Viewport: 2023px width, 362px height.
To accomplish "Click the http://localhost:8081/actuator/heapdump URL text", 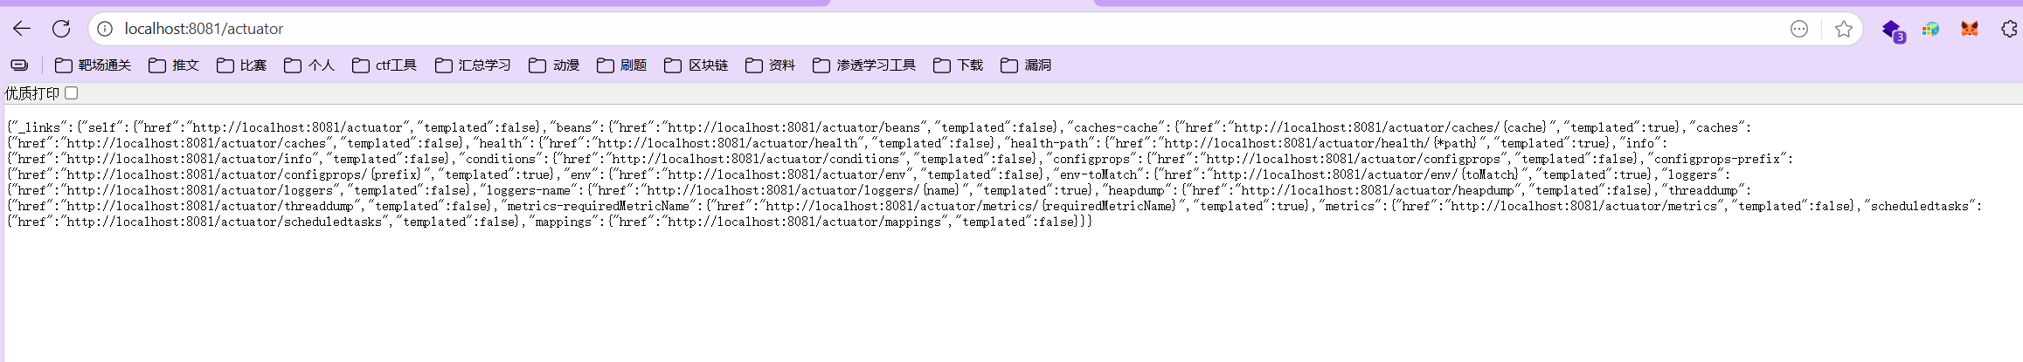I will coord(1377,190).
